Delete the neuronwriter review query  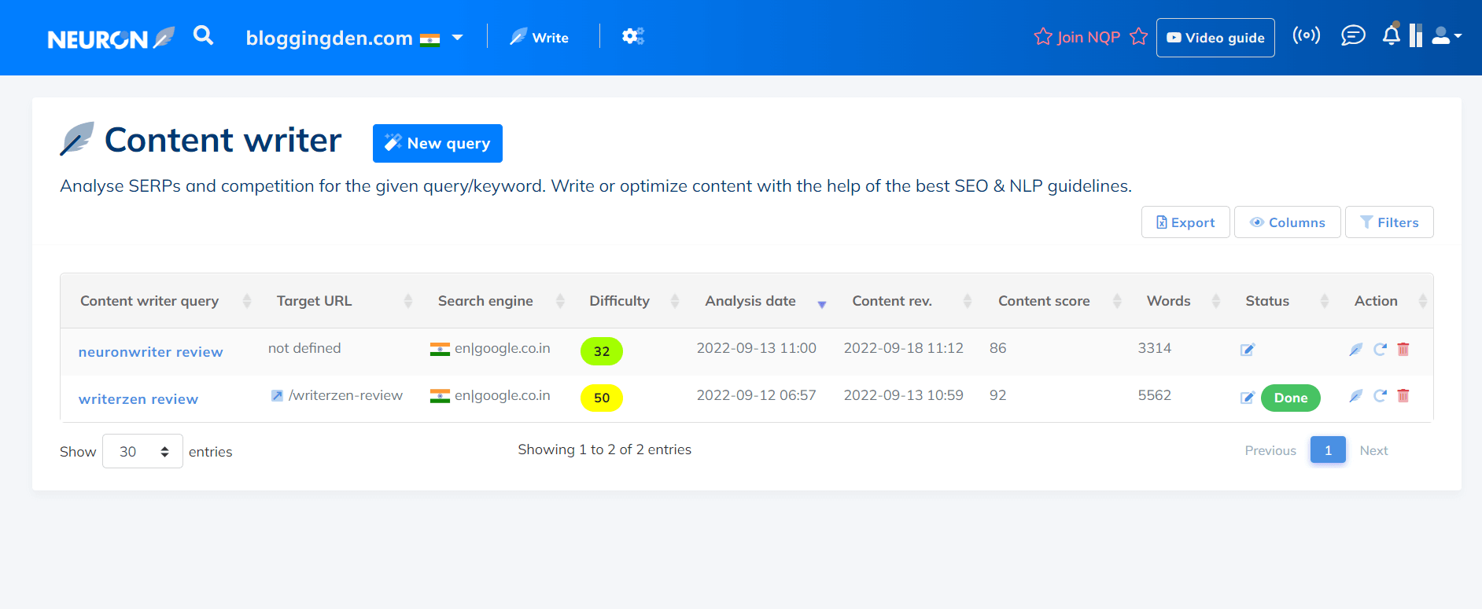point(1403,349)
